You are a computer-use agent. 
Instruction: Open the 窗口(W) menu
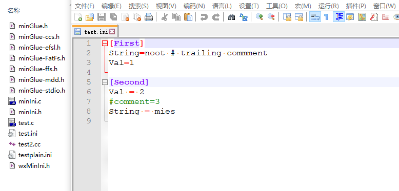385,6
